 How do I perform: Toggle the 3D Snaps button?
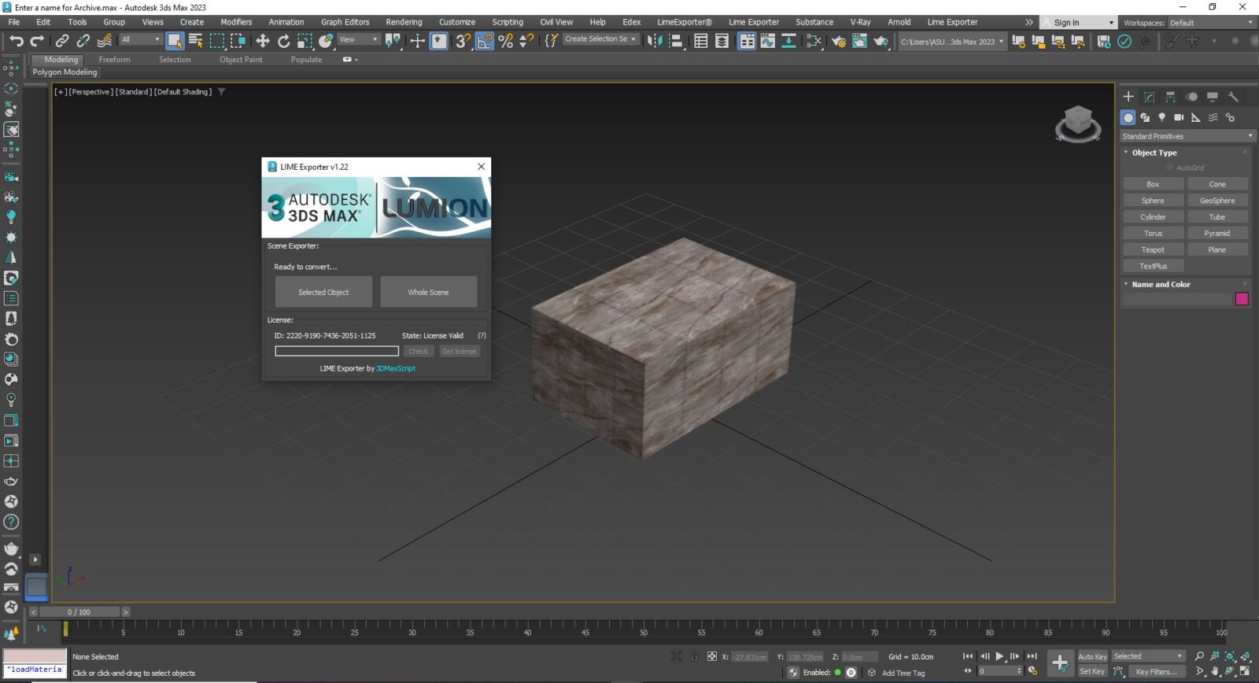(463, 41)
